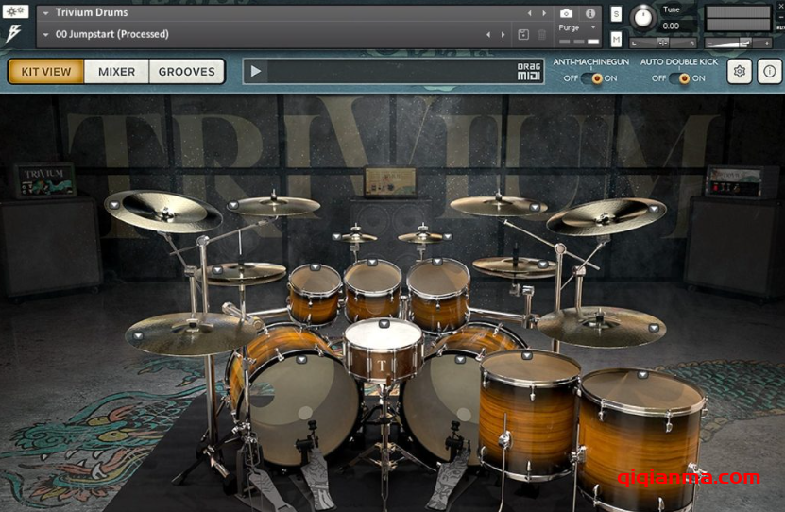785x512 pixels.
Task: Play the groove preview
Action: click(x=255, y=71)
